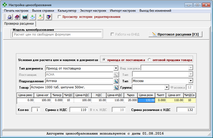Image resolution: width=213 pixels, height=138 pixels.
Task: Open the Вызов справки menu
Action: [x=43, y=11]
